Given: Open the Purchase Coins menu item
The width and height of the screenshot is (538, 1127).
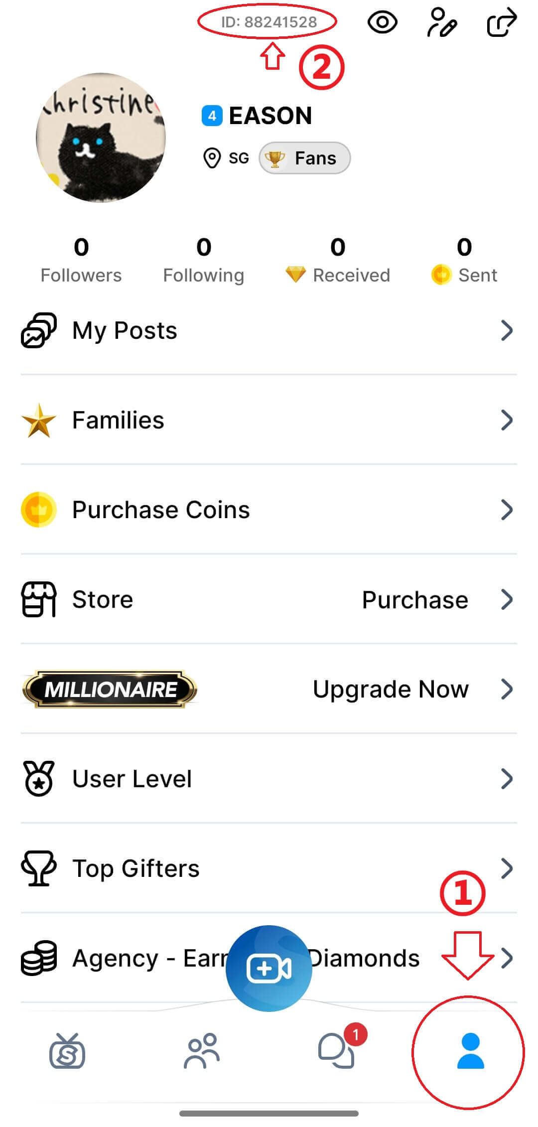Looking at the screenshot, I should [x=160, y=510].
